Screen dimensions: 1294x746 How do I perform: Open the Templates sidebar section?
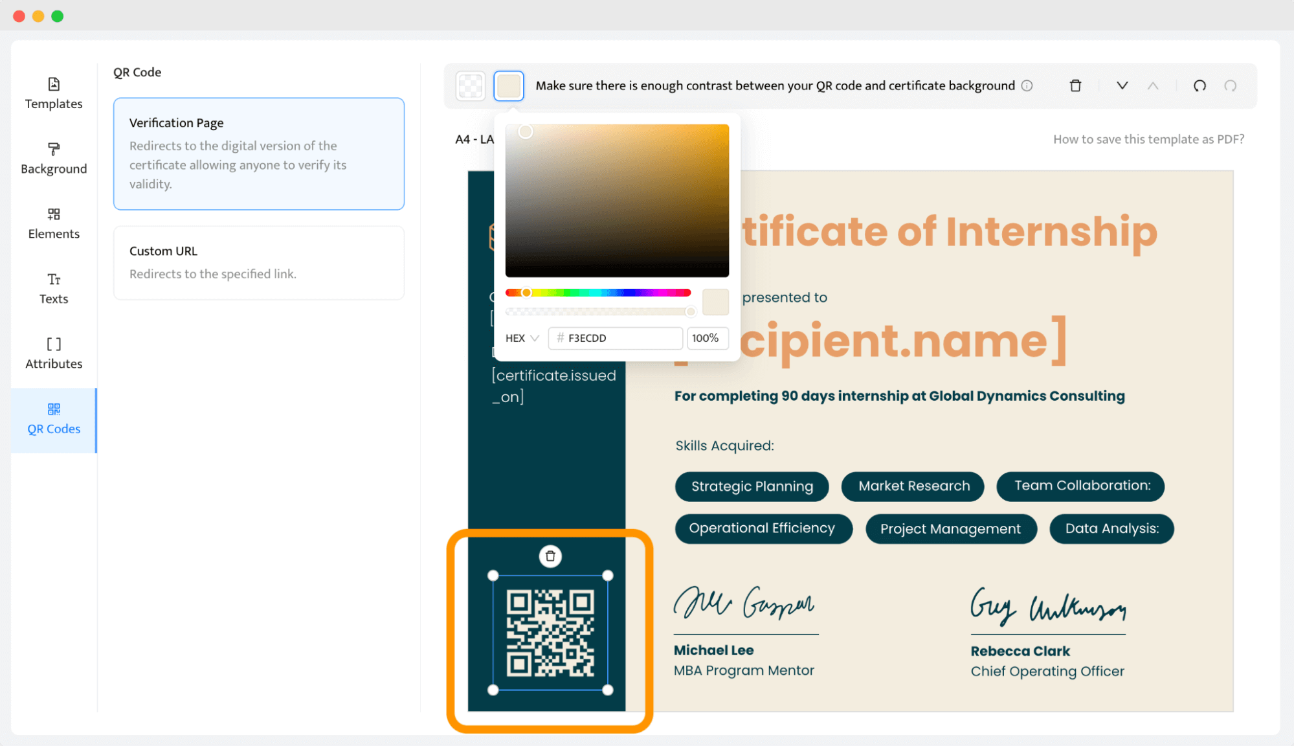(x=54, y=94)
